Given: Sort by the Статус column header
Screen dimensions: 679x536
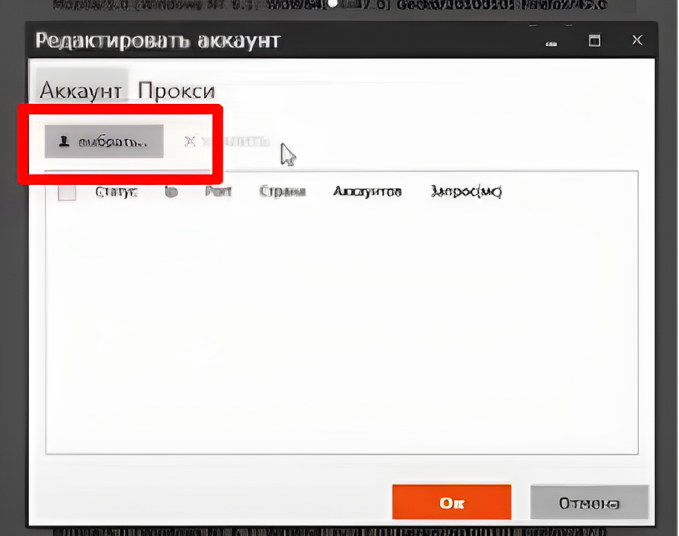Looking at the screenshot, I should click(116, 192).
